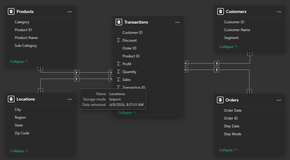This screenshot has height=160, width=290.
Task: Collapse the Locations table fields
Action: [19, 151]
